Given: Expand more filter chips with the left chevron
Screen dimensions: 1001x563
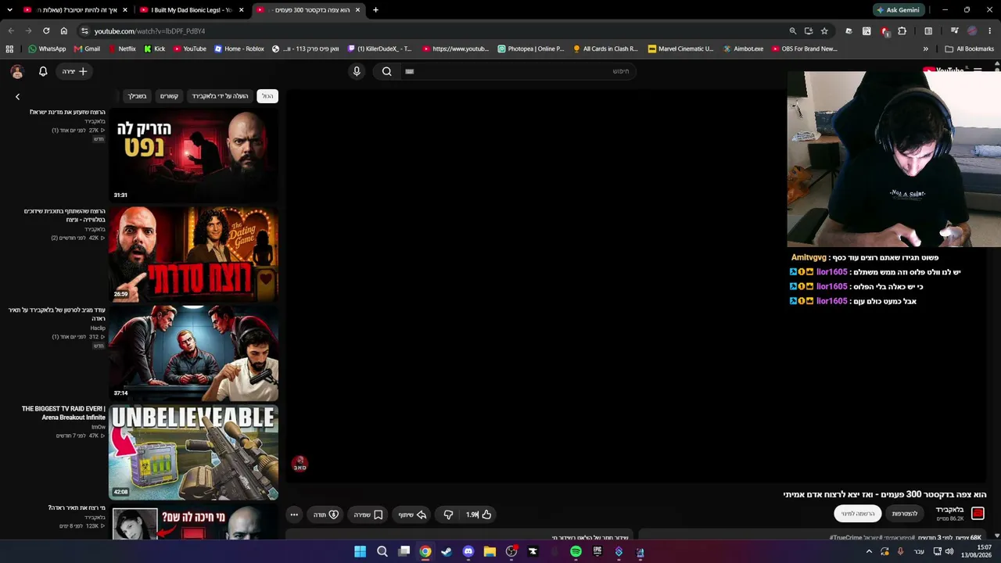Looking at the screenshot, I should click(x=17, y=97).
